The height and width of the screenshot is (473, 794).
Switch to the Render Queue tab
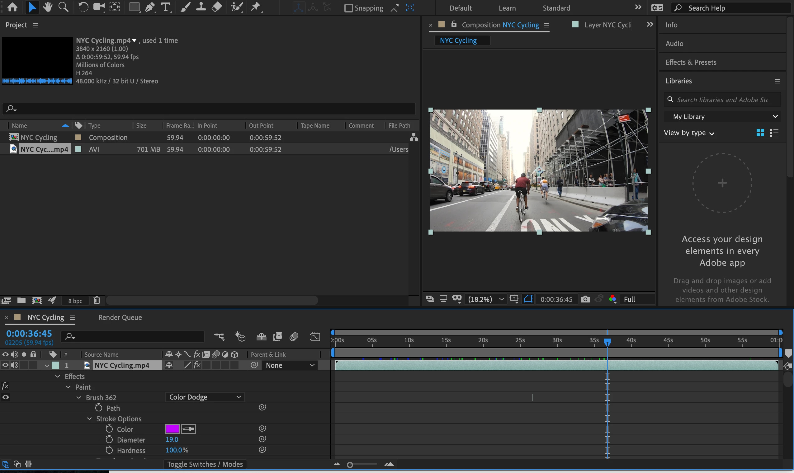(120, 317)
